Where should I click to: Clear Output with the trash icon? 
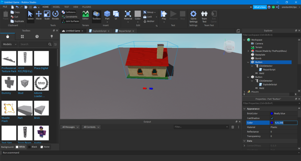pyautogui.click(x=233, y=127)
